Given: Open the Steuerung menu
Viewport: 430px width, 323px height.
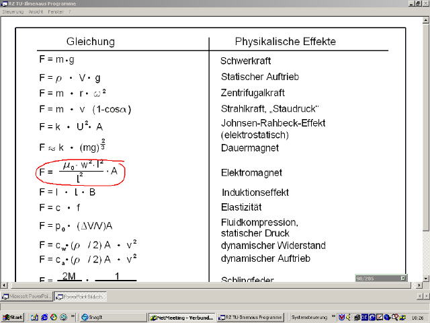Looking at the screenshot, I should click(x=13, y=12).
